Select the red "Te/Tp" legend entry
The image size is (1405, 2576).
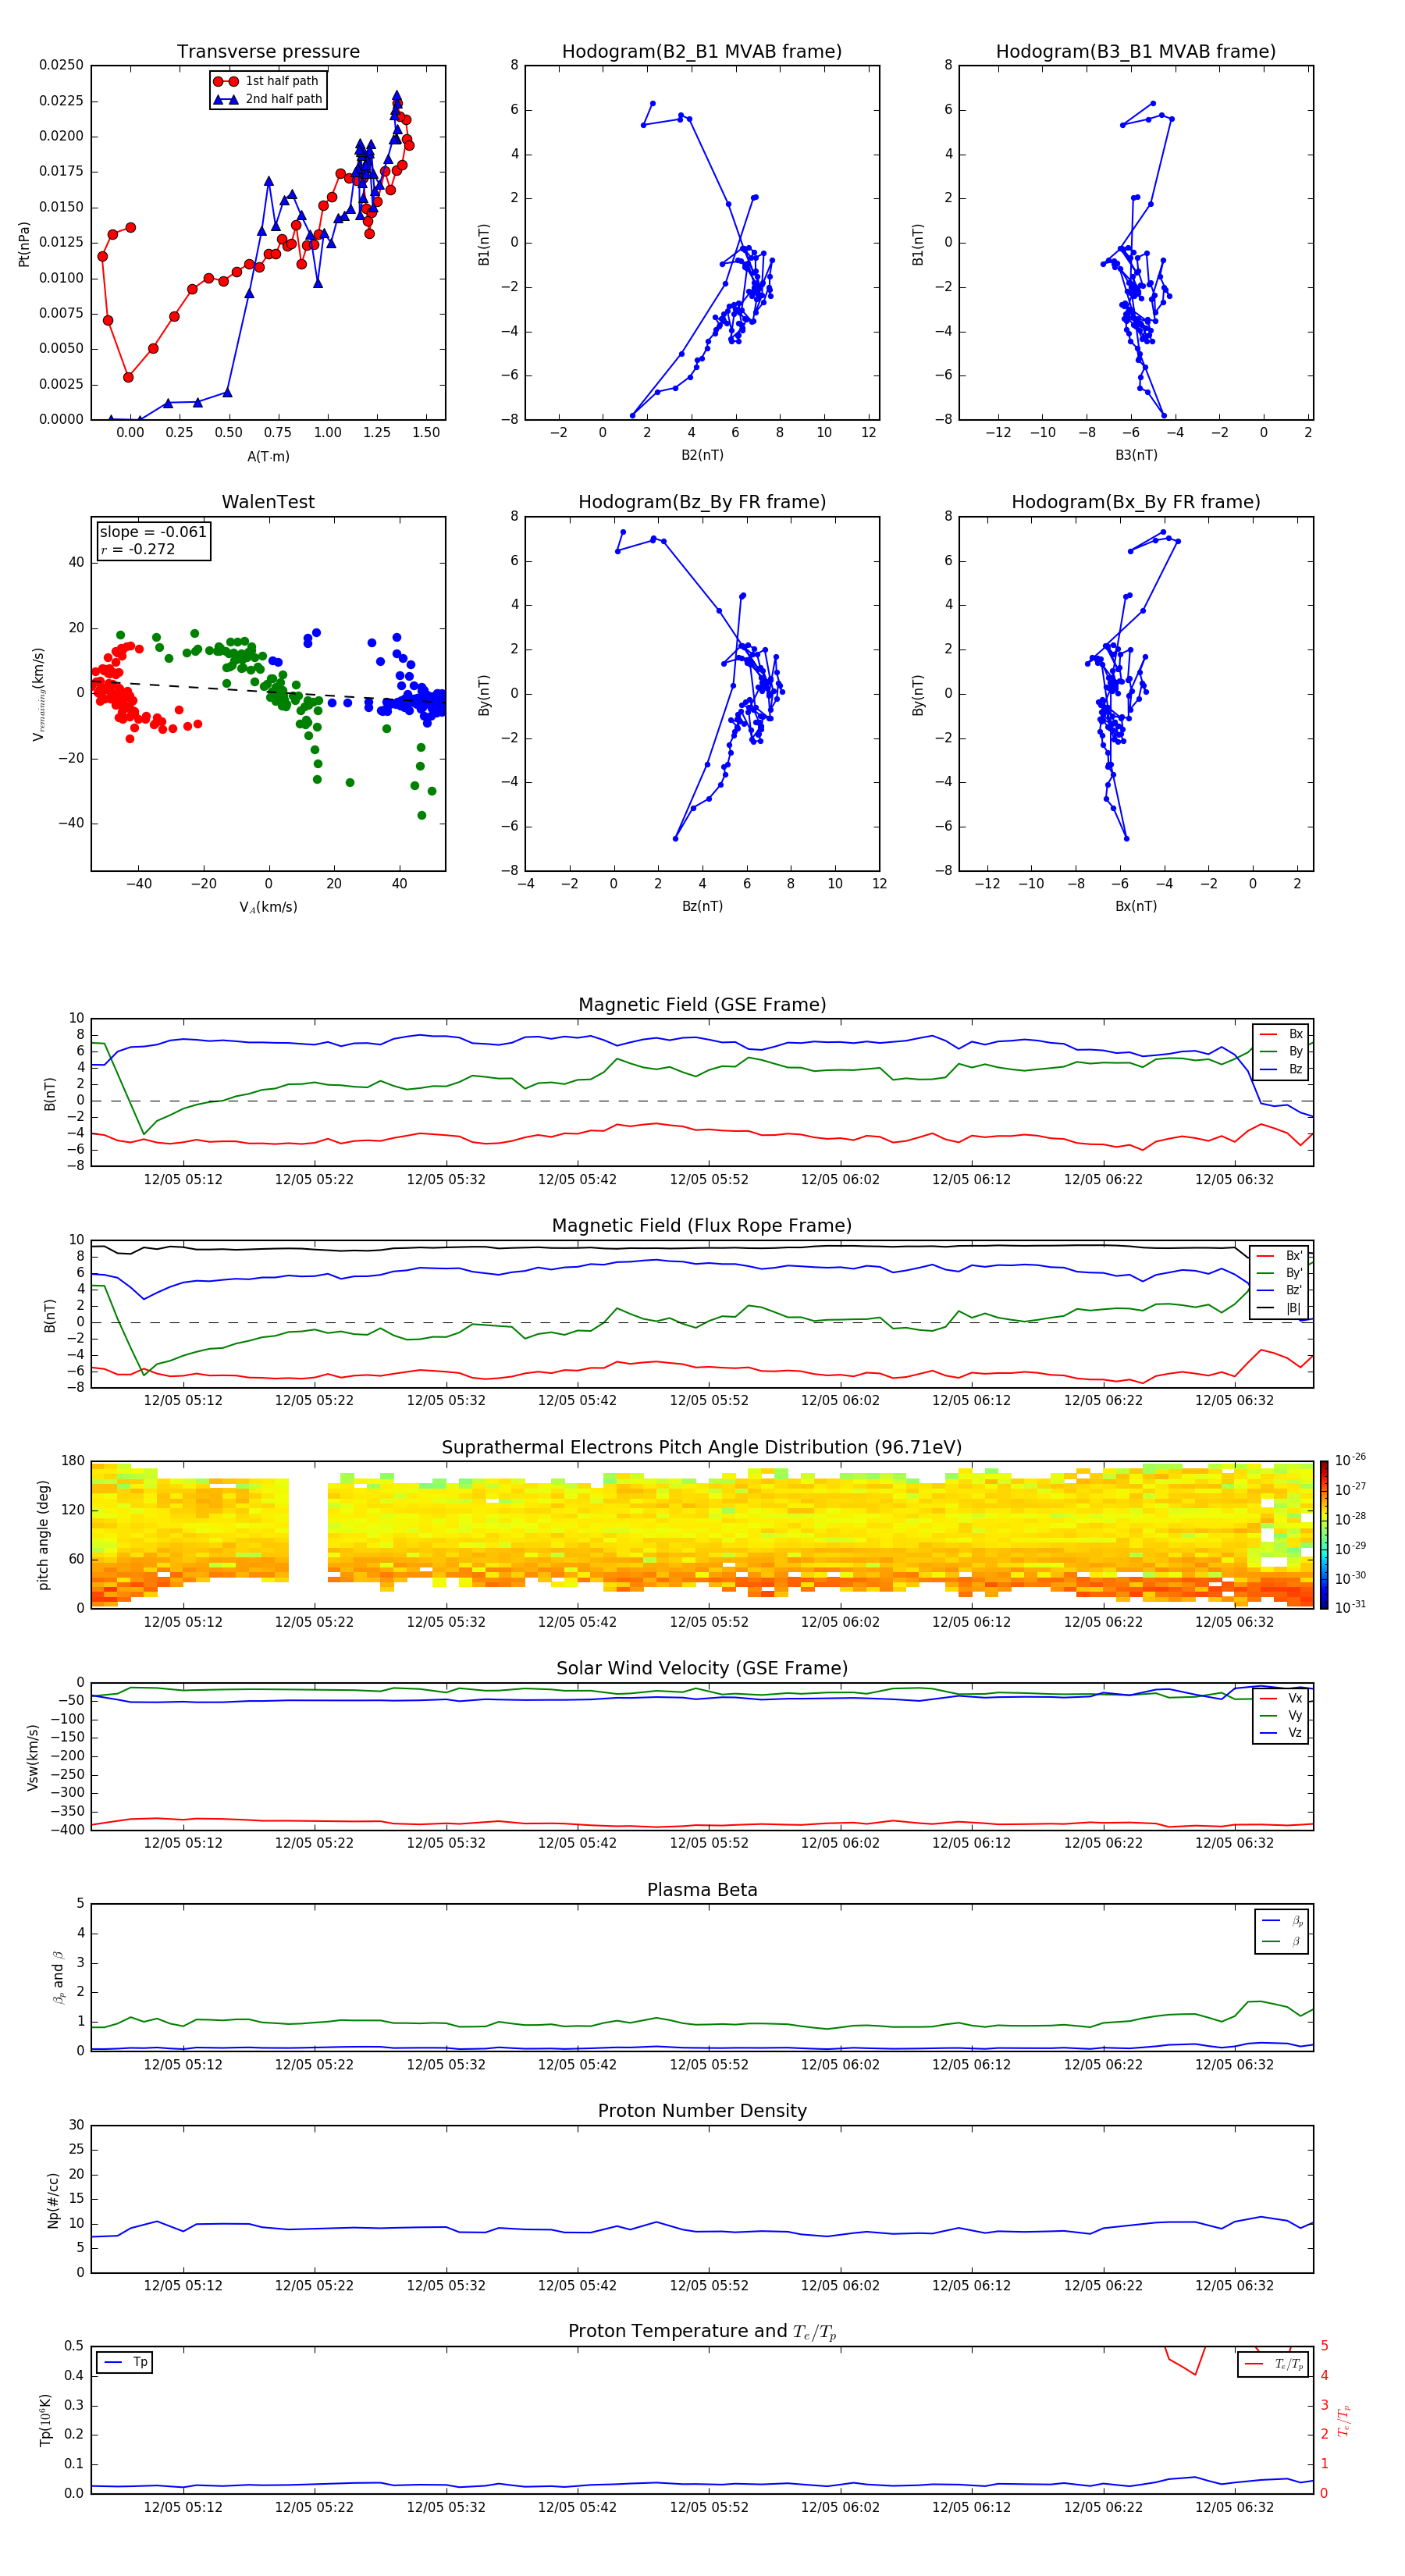click(1275, 2364)
